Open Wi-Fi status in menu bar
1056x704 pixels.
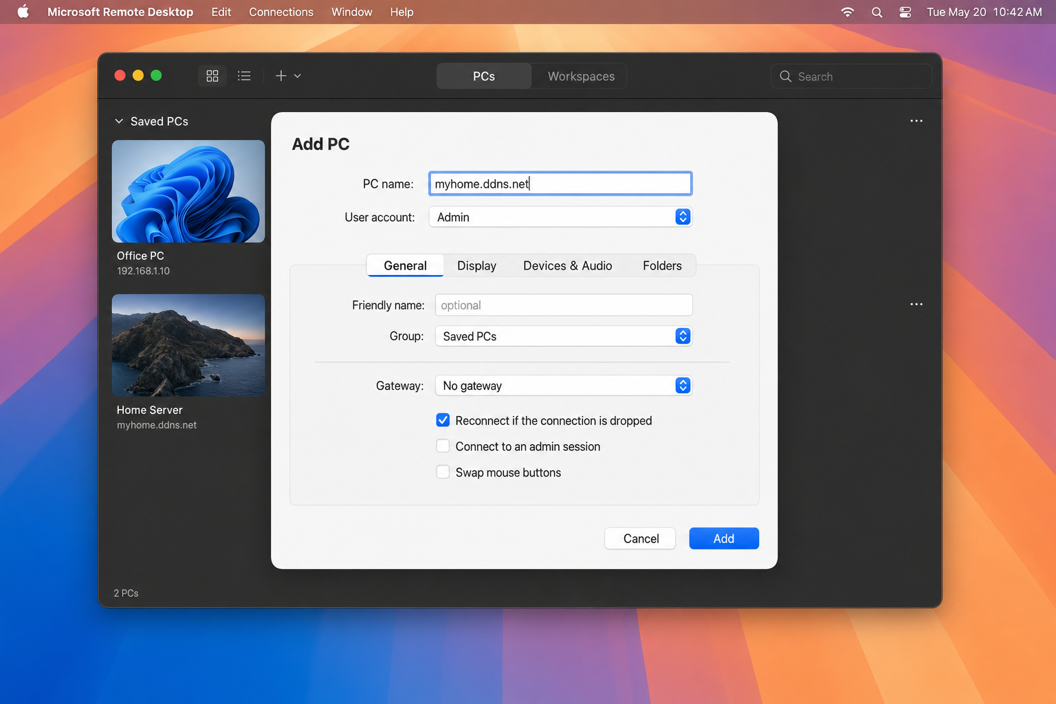848,12
